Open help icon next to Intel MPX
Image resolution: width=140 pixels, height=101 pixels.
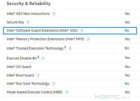tap(88, 39)
